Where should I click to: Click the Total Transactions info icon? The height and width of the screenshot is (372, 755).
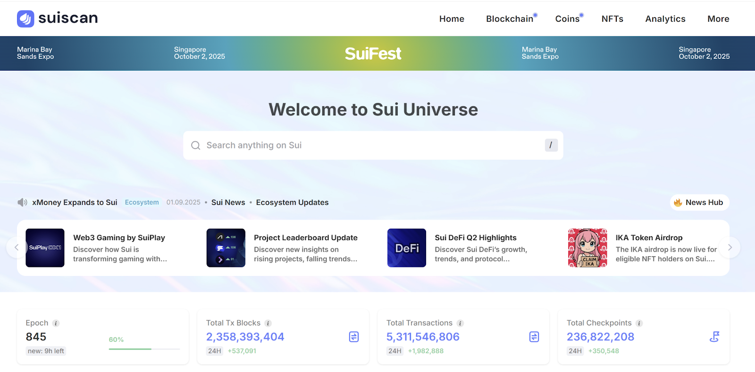[460, 323]
